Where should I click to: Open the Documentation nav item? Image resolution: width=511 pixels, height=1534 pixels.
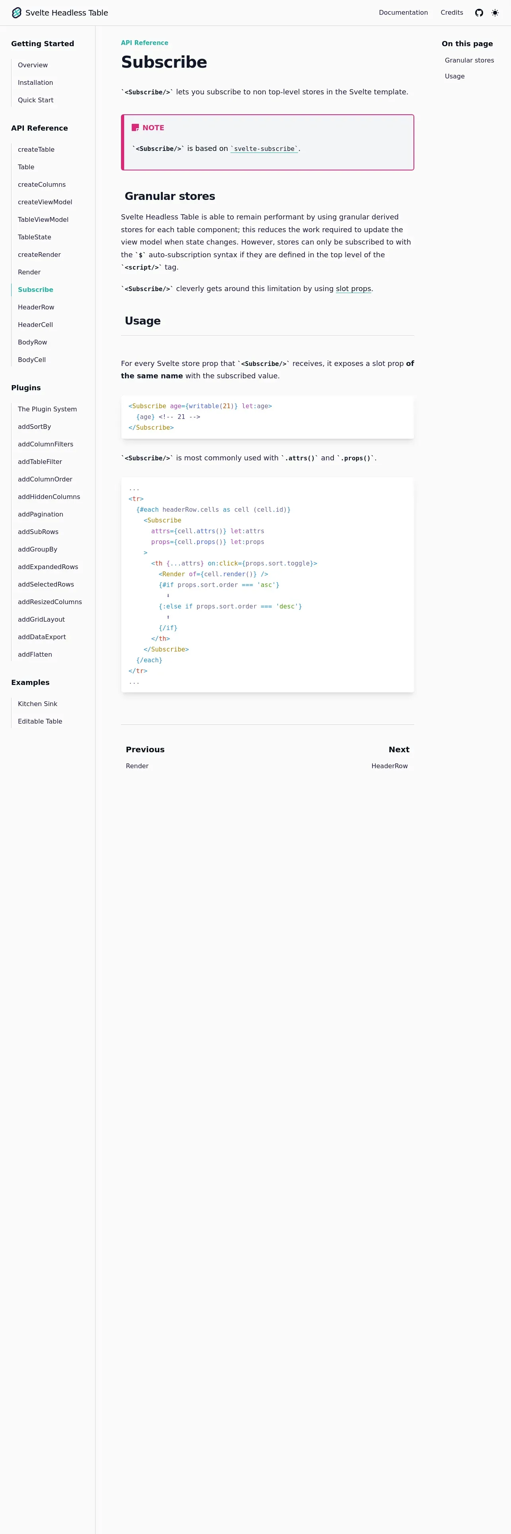pos(403,12)
